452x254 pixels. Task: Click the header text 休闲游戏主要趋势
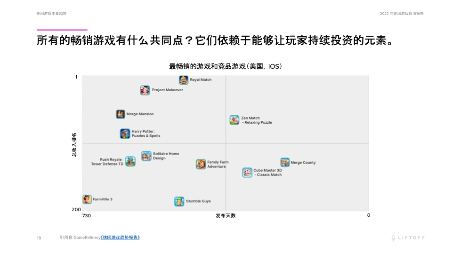pyautogui.click(x=51, y=14)
